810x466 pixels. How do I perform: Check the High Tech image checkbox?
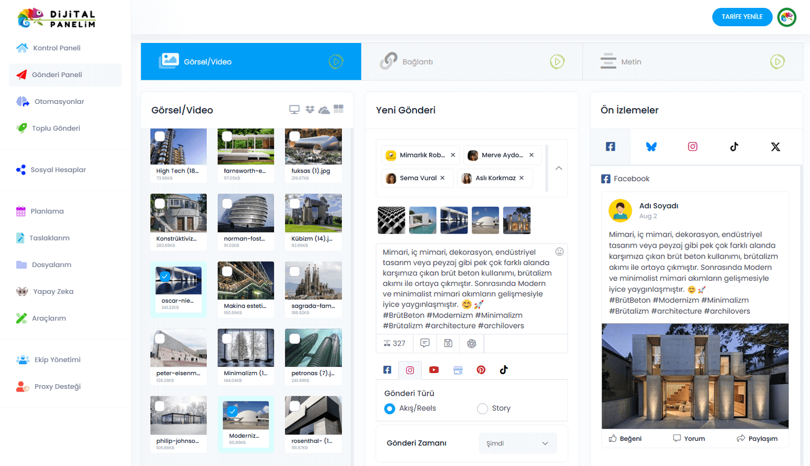[x=160, y=136]
